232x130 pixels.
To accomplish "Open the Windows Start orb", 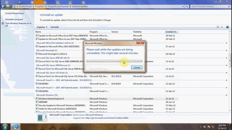I will [x=5, y=127].
